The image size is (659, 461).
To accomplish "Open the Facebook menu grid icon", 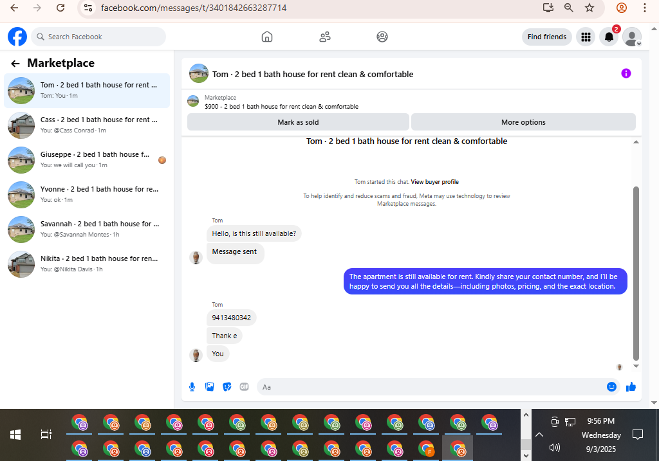I will tap(586, 37).
